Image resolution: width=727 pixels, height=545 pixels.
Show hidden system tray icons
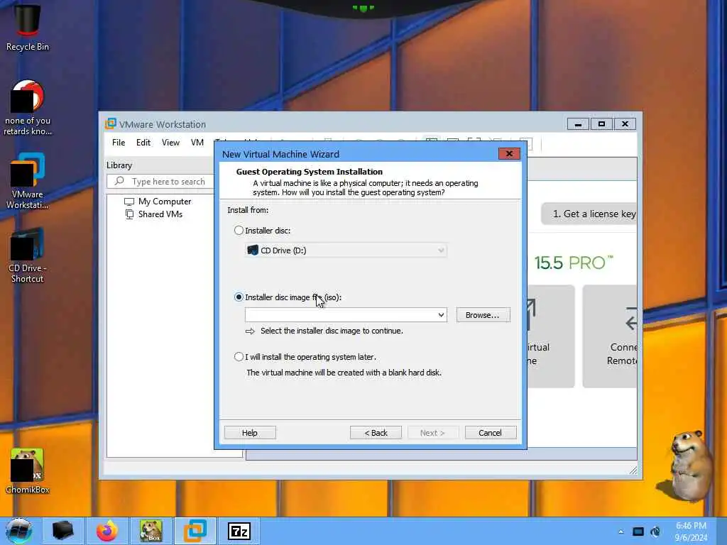pos(621,532)
